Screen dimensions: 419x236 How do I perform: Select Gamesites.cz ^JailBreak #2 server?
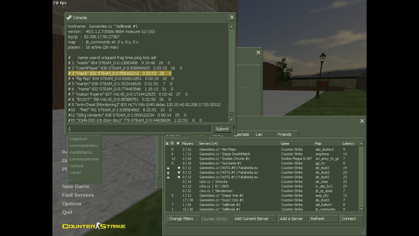point(262,205)
